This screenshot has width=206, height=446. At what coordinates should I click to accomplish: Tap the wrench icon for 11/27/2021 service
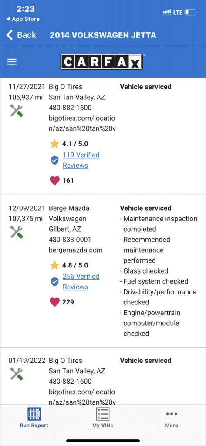[17, 110]
